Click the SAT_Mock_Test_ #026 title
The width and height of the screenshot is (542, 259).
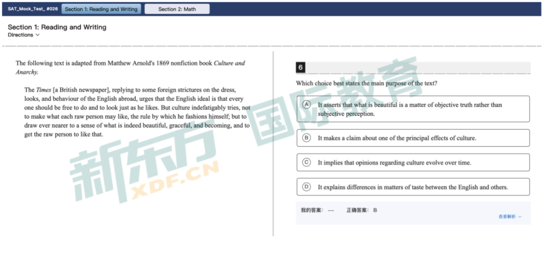(x=33, y=10)
